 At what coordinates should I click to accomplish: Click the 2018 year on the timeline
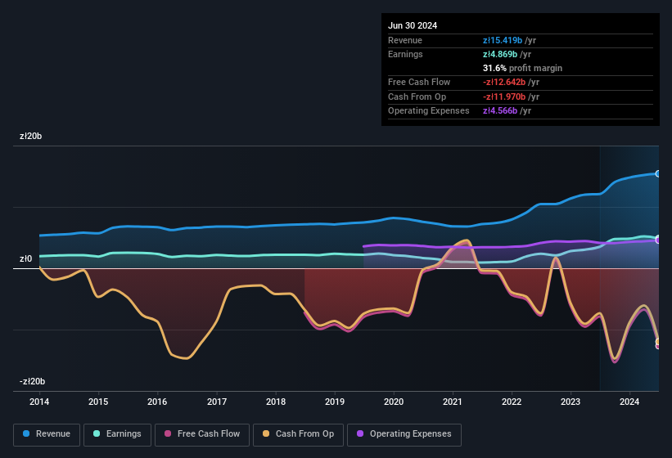276,402
